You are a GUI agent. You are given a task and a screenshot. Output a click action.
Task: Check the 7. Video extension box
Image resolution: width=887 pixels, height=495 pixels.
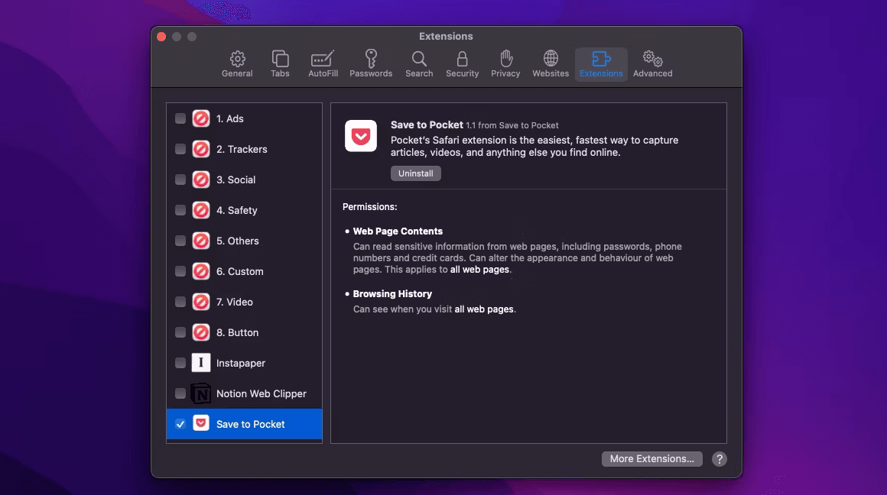[180, 302]
